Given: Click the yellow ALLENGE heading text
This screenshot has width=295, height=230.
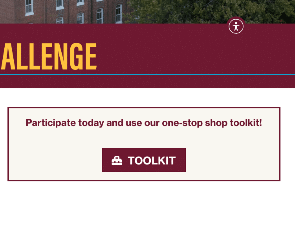Looking at the screenshot, I should (49, 56).
